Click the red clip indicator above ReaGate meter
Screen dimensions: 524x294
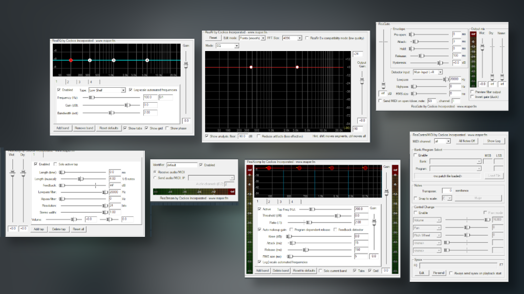(473, 35)
